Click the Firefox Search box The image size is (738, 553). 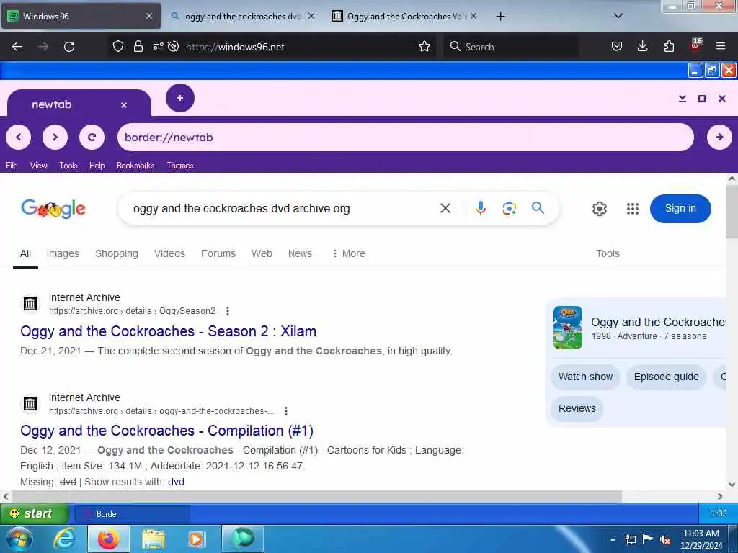[x=511, y=47]
